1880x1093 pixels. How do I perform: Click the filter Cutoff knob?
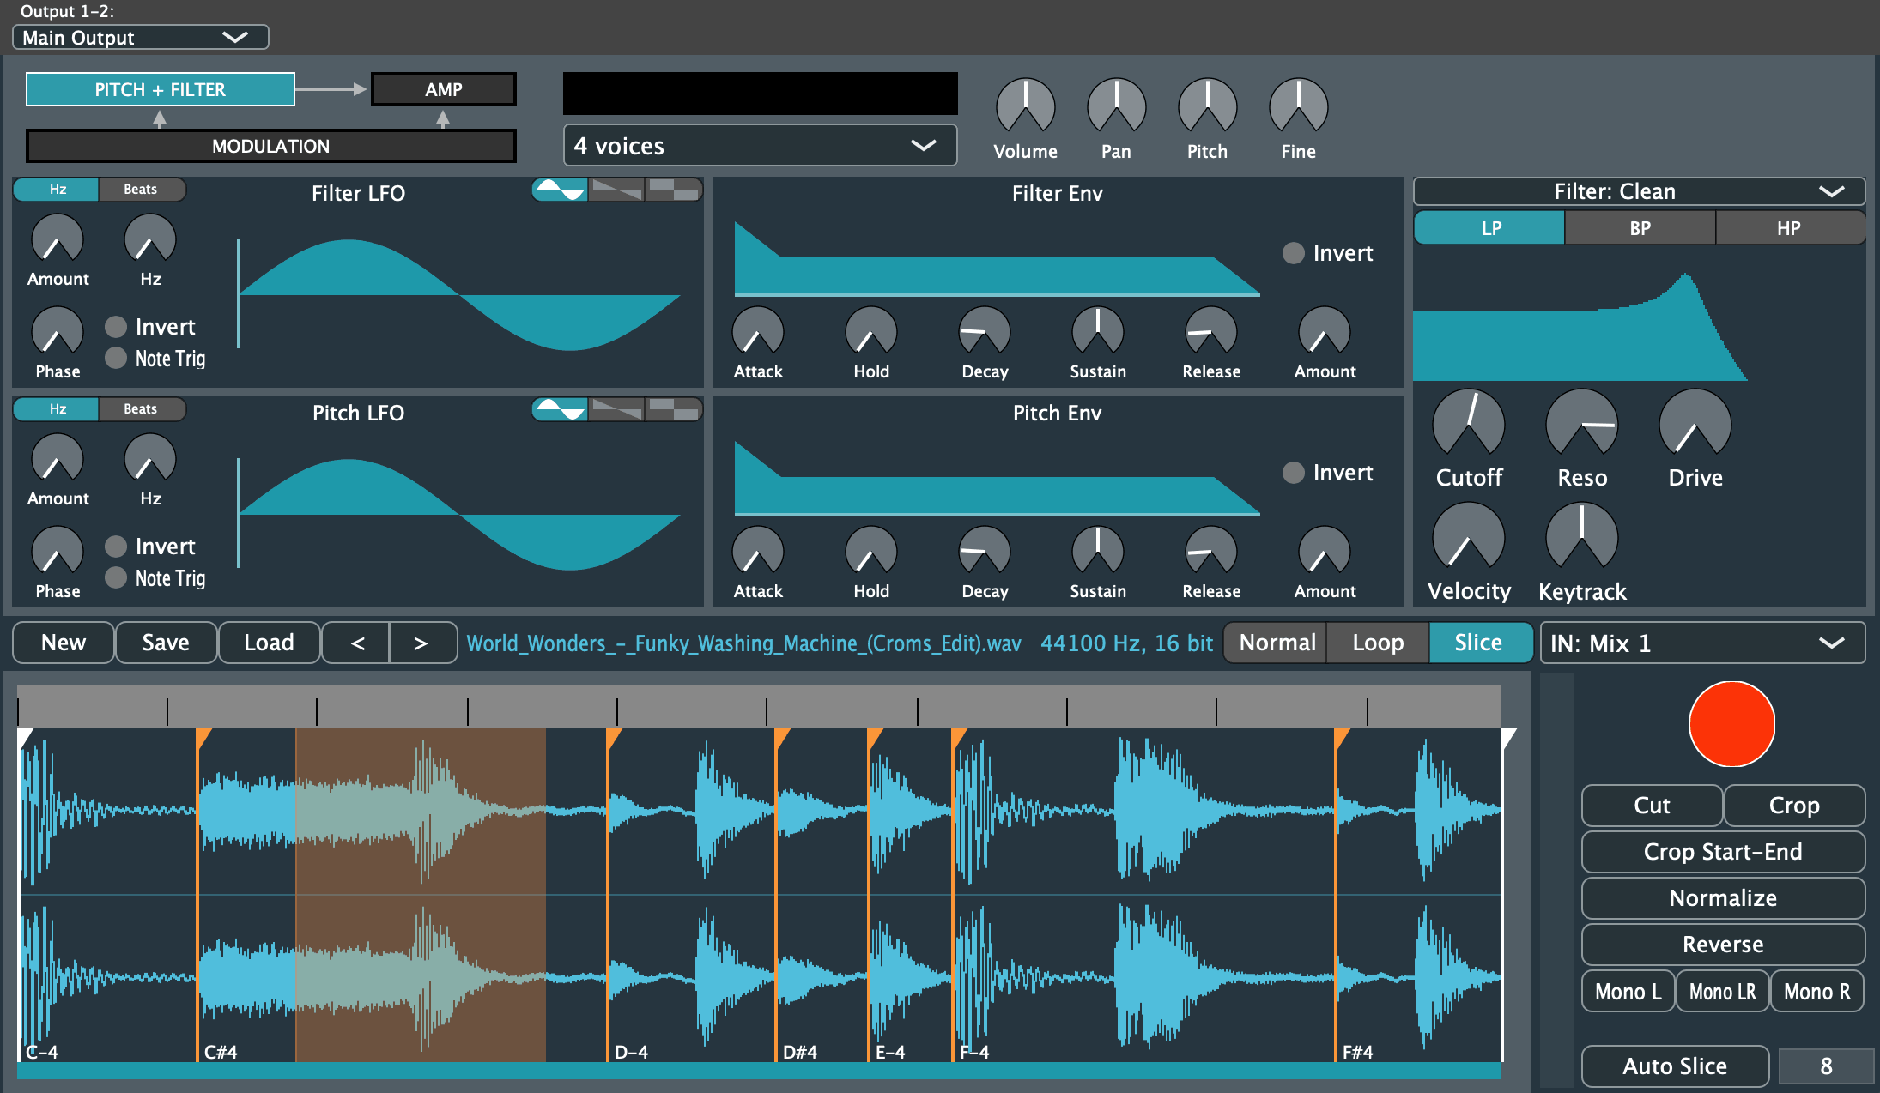click(1469, 424)
